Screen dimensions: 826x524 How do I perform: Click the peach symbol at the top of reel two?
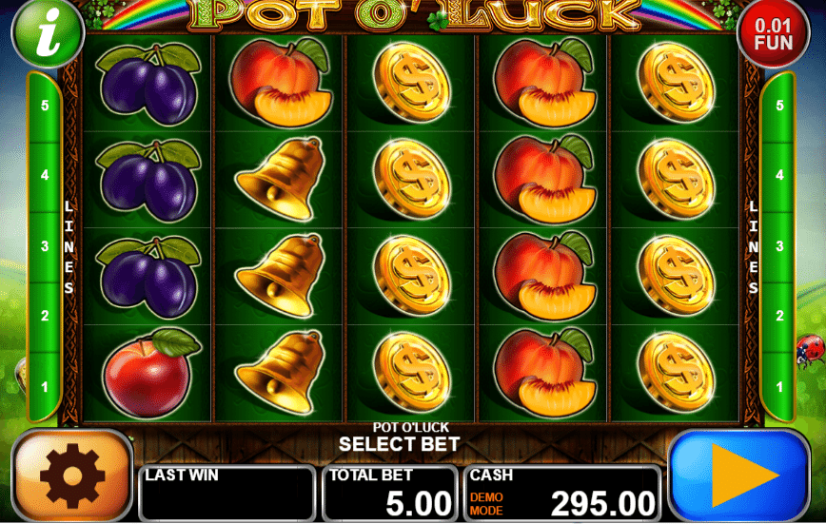tap(280, 82)
